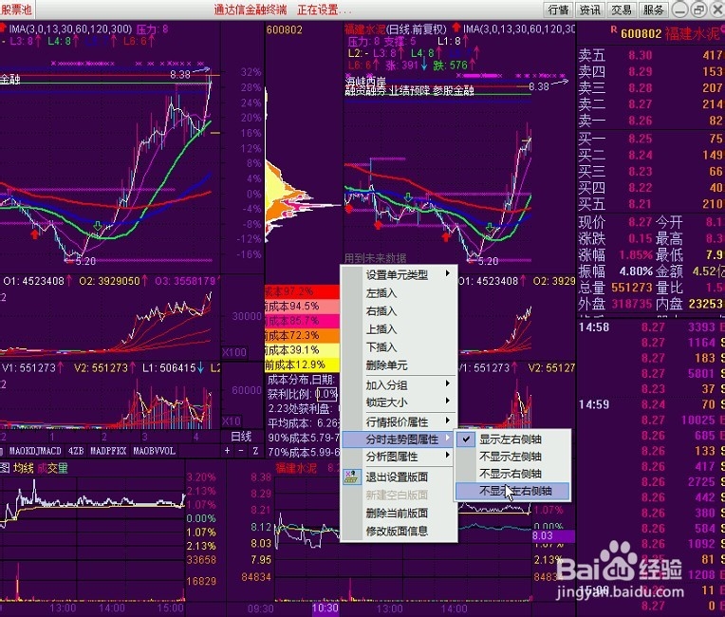This screenshot has width=725, height=617.
Task: Click 8.03 highlighted price marker
Action: 553,536
